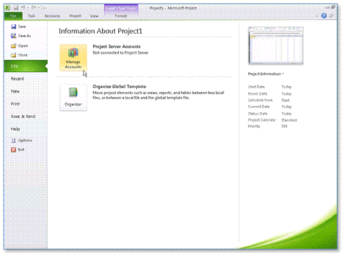Minimize the ribbon with the arrow icon
Screen dimensions: 344x256
click(x=317, y=16)
